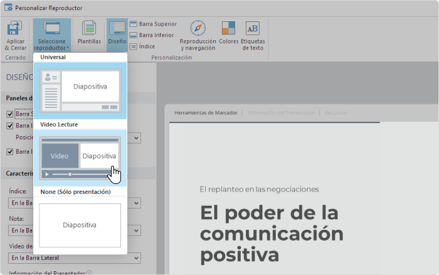Image resolution: width=439 pixels, height=275 pixels.
Task: Toggle the Barra checkbox below the Posición row
Action: point(10,152)
